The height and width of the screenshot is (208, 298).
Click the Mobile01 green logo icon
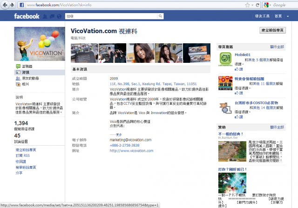tap(225, 59)
